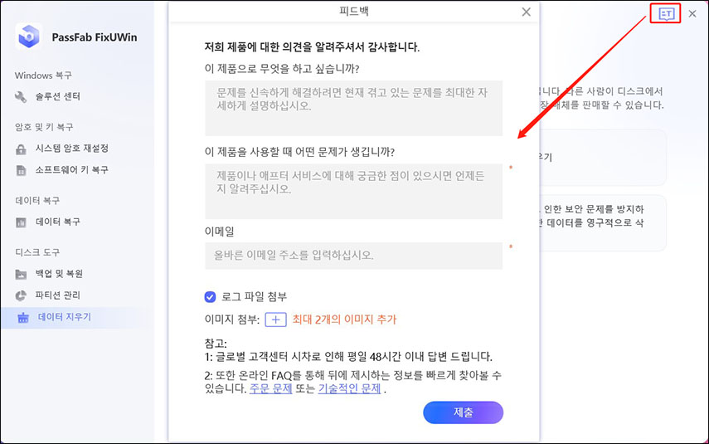Click the PassFab FixUWin title text
Screen dimensions: 709x444
[x=95, y=37]
